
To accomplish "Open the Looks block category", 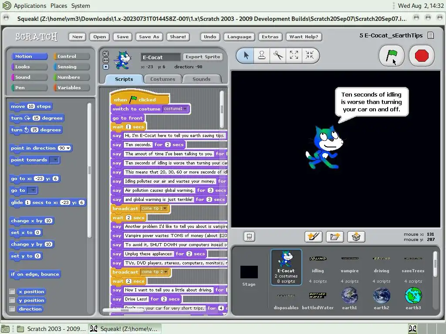I will click(29, 67).
